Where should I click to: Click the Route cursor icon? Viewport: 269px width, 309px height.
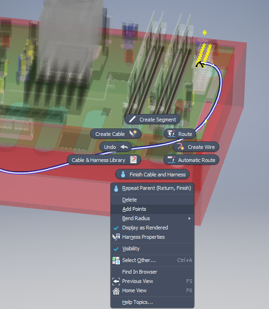tap(171, 134)
